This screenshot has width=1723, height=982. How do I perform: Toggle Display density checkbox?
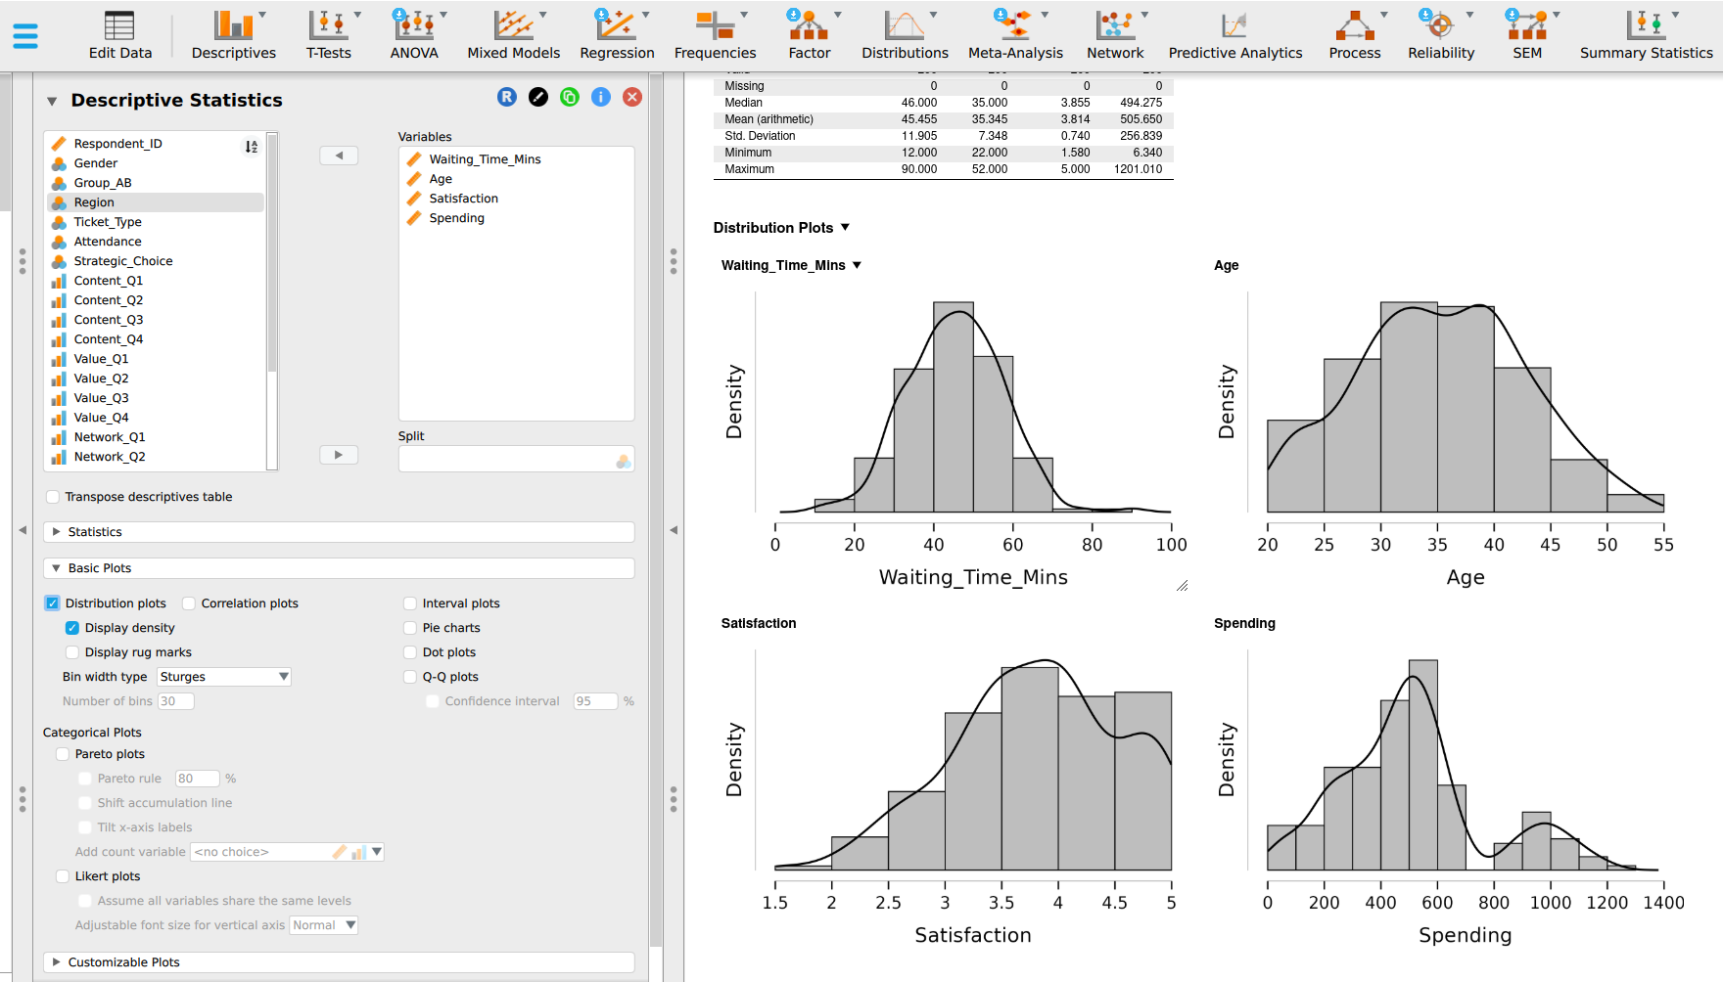(x=72, y=628)
